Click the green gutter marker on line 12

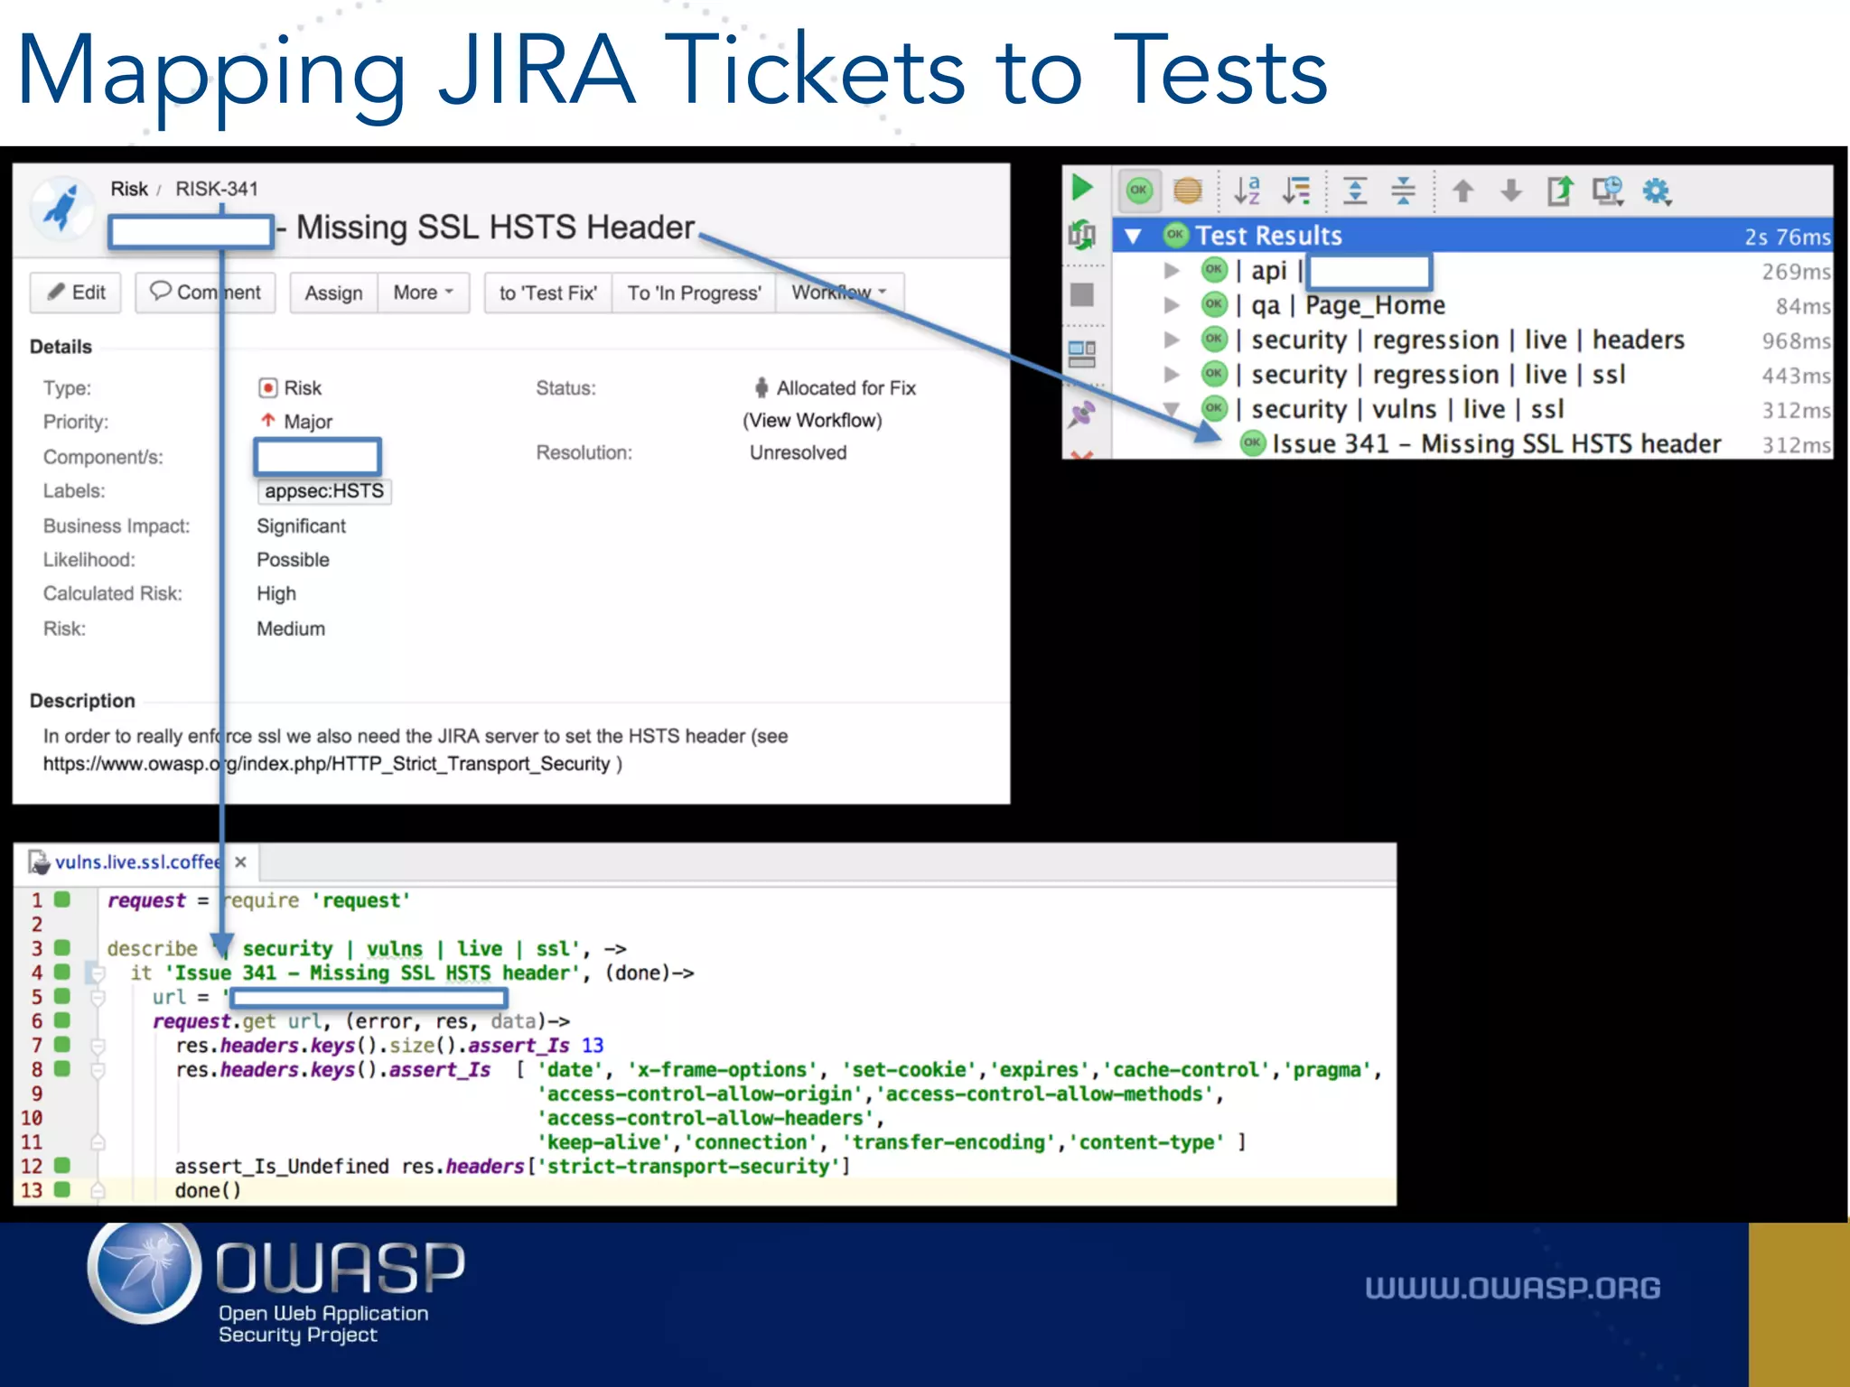click(62, 1165)
